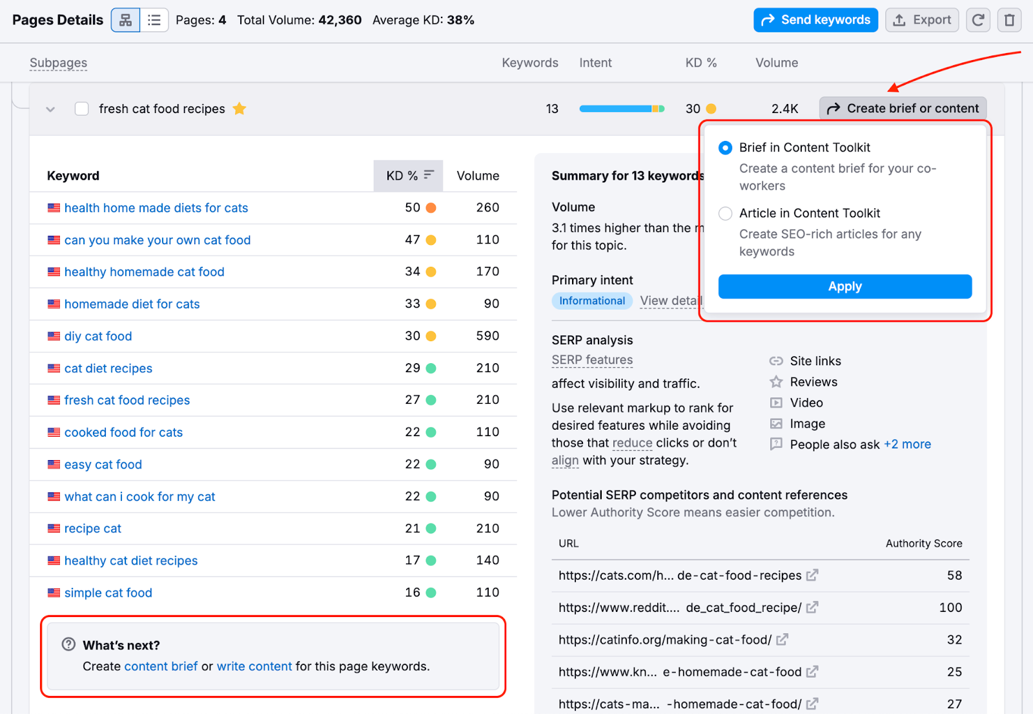Image resolution: width=1033 pixels, height=714 pixels.
Task: Click the intent distribution bar
Action: pyautogui.click(x=621, y=109)
